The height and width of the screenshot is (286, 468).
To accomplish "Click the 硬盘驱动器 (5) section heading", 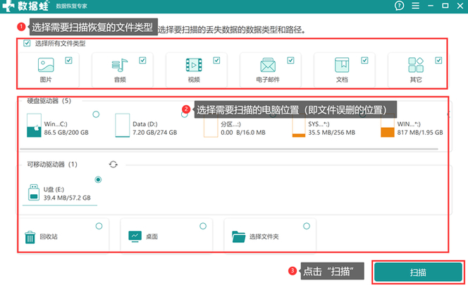I will click(x=49, y=101).
